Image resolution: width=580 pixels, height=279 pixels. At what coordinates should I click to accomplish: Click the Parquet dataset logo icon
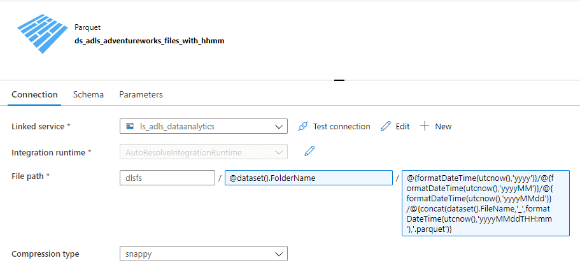(43, 34)
